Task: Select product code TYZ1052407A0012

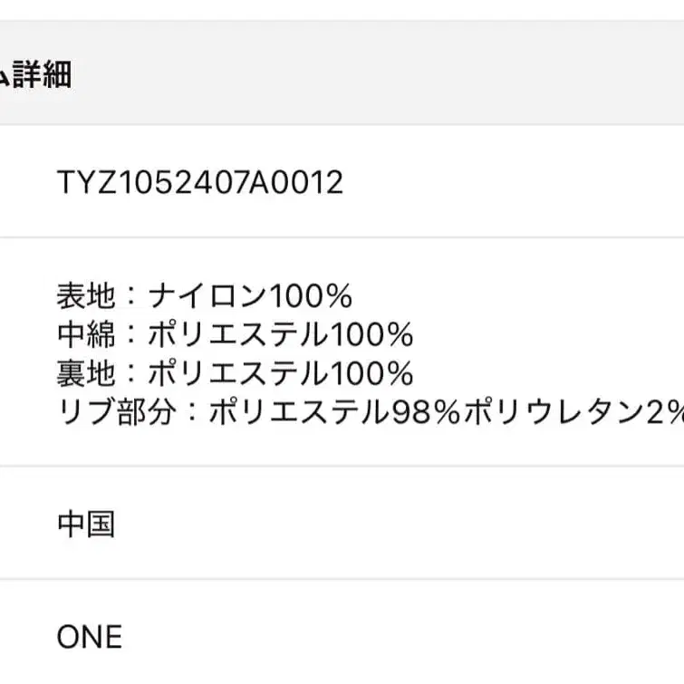Action: point(200,183)
